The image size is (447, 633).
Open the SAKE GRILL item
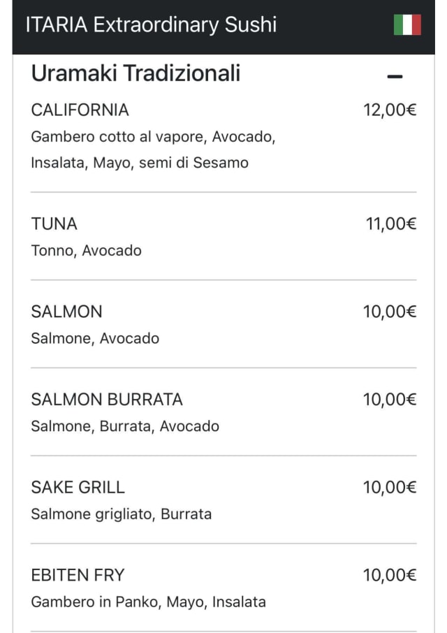pyautogui.click(x=78, y=488)
